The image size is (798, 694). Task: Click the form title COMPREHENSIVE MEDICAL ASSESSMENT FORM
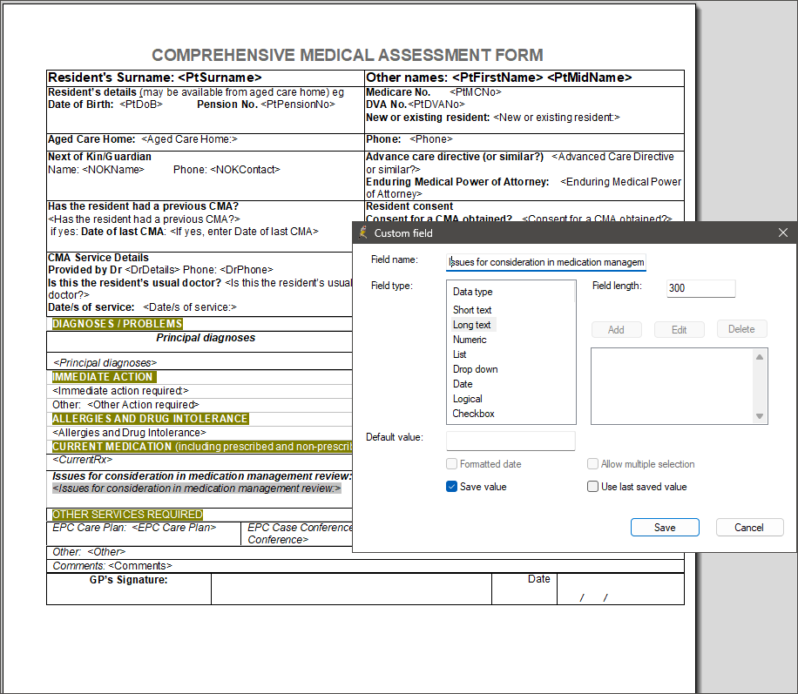pos(348,55)
